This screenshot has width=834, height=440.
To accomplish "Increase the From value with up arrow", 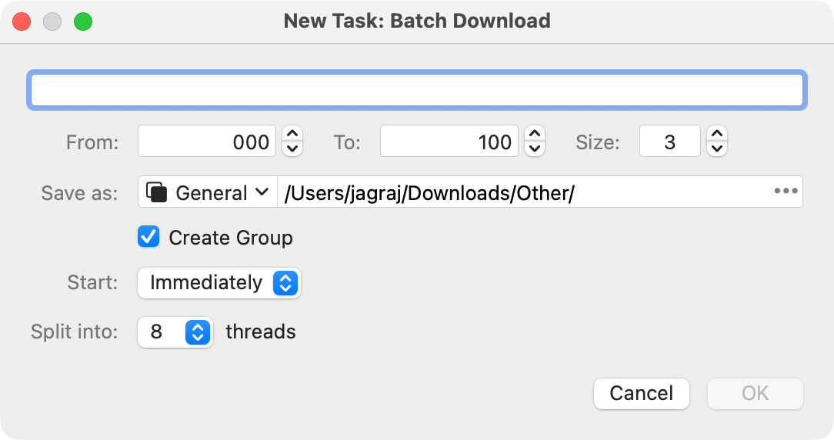I will click(x=292, y=135).
